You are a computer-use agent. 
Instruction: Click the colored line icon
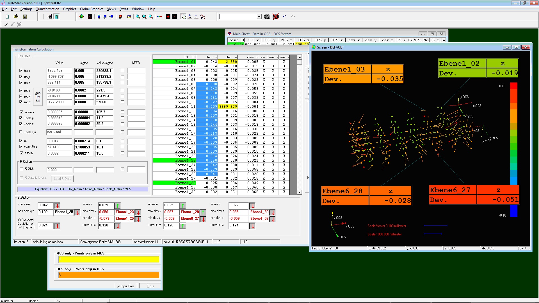coord(159,17)
